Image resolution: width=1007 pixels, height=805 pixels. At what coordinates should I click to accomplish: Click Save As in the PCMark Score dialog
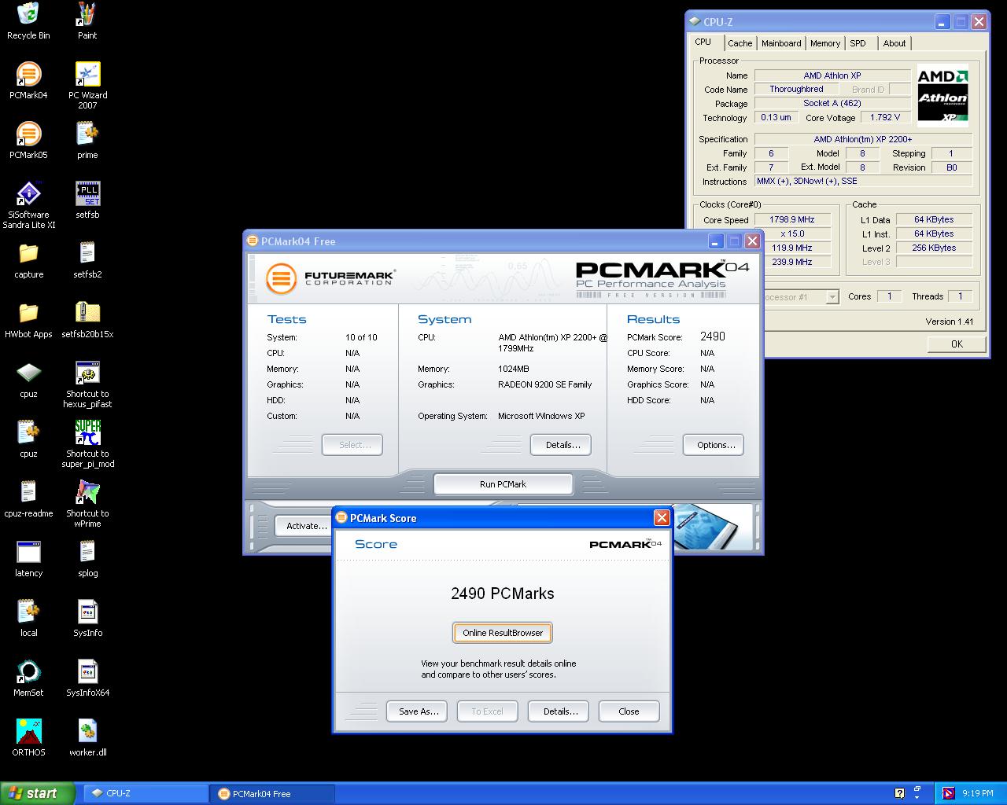(418, 711)
